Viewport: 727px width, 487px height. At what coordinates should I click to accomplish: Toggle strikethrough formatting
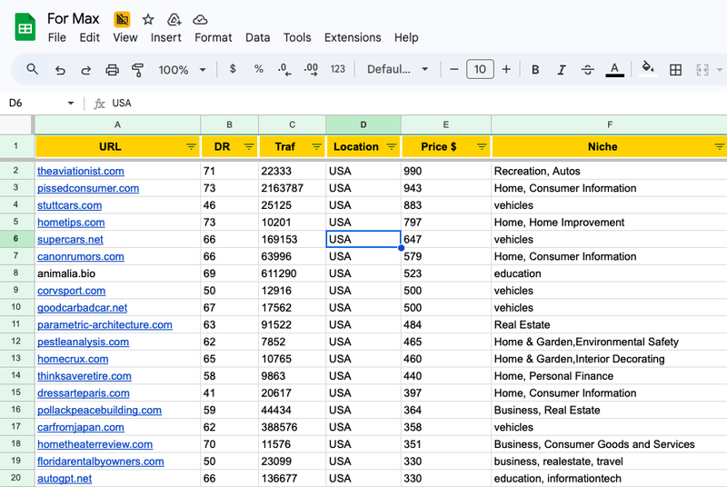tap(588, 70)
